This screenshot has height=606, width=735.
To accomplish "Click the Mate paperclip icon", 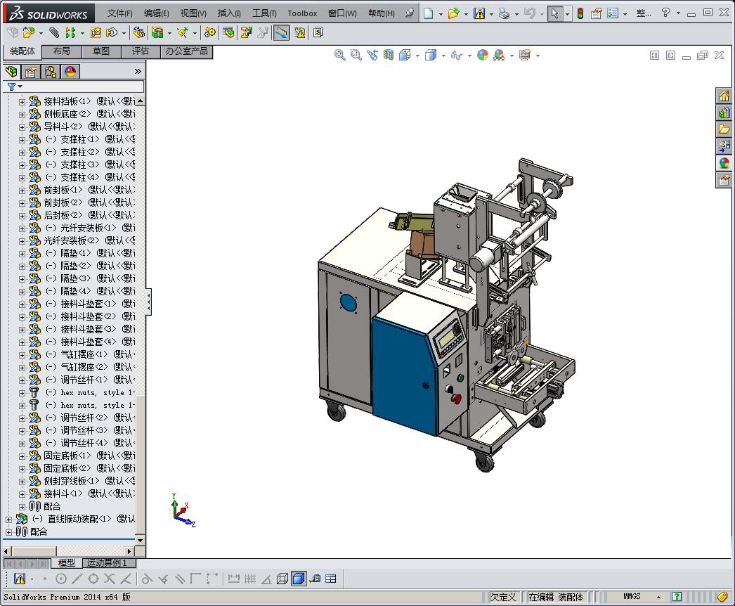I will click(54, 32).
